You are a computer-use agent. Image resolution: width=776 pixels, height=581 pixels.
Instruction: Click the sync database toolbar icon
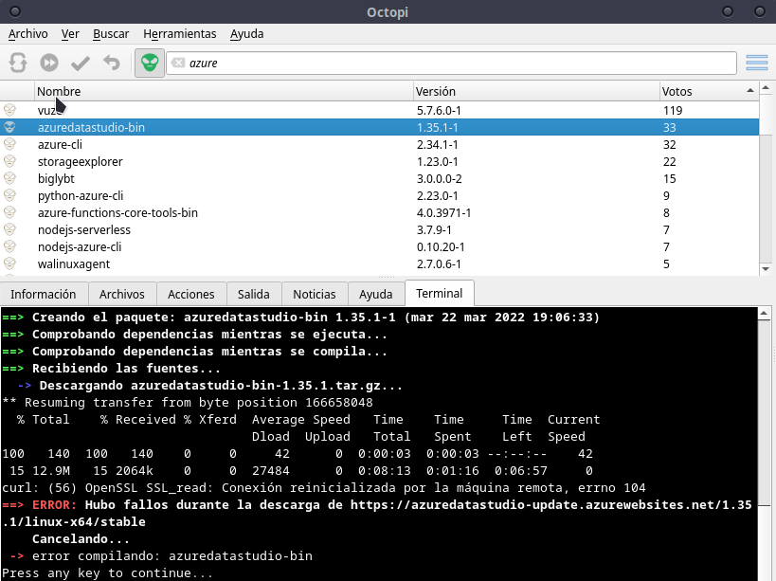(x=18, y=63)
